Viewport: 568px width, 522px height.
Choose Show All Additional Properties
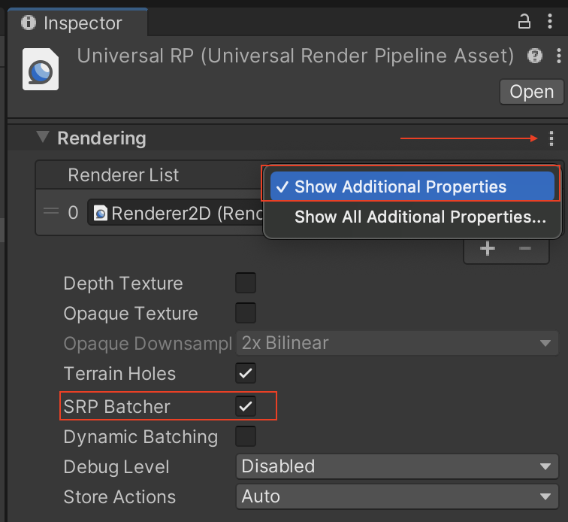tap(420, 217)
